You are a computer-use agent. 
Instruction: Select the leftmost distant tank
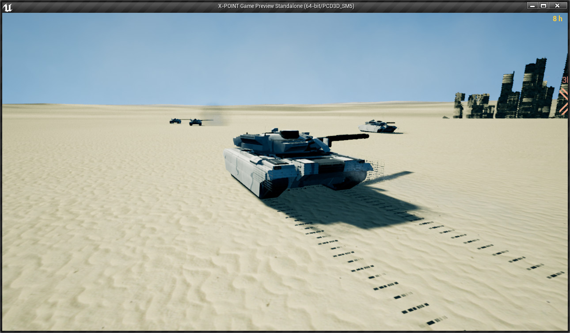point(175,121)
